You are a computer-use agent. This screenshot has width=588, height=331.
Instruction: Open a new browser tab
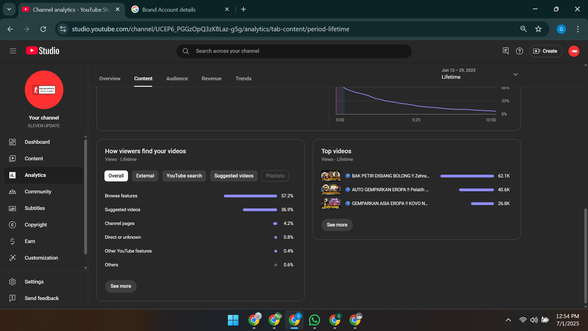[x=243, y=9]
